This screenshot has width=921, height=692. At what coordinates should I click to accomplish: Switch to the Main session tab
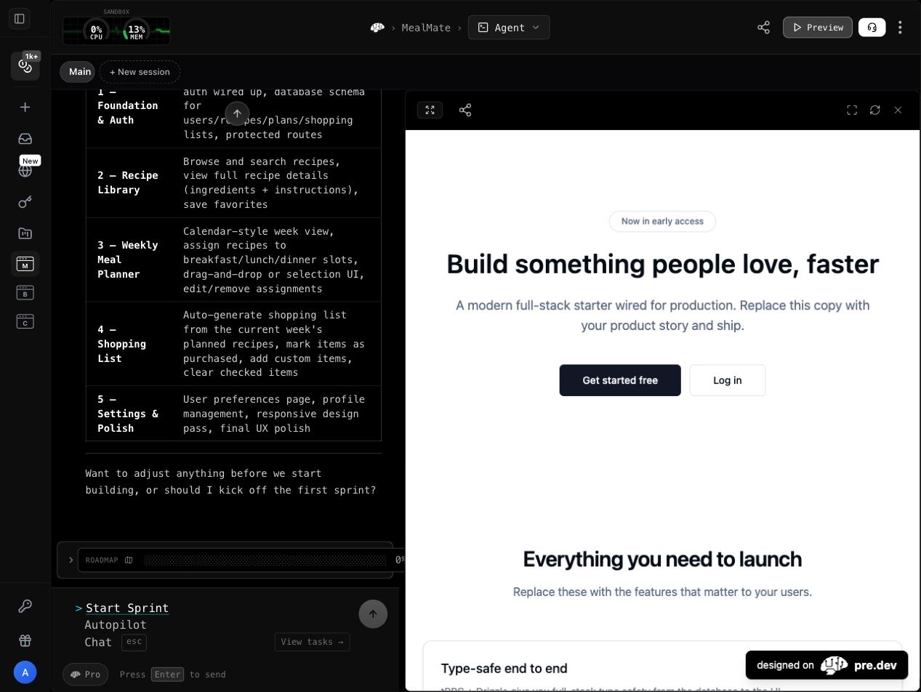(x=78, y=72)
